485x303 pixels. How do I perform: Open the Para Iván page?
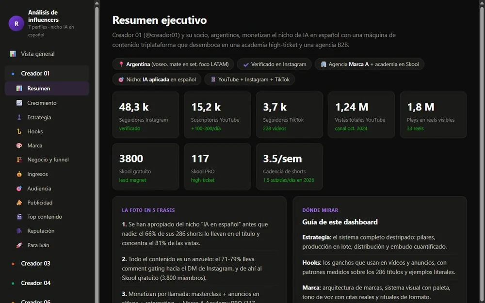pyautogui.click(x=47, y=245)
